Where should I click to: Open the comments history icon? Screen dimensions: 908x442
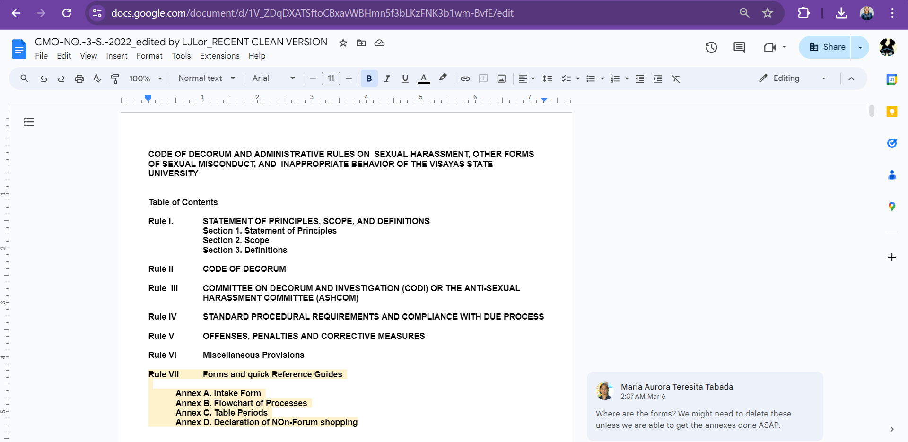coord(739,47)
